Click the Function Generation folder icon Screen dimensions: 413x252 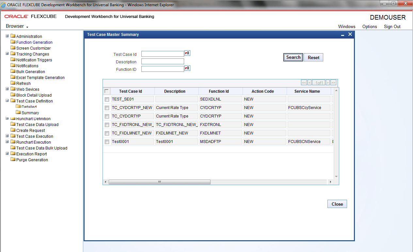coord(13,42)
